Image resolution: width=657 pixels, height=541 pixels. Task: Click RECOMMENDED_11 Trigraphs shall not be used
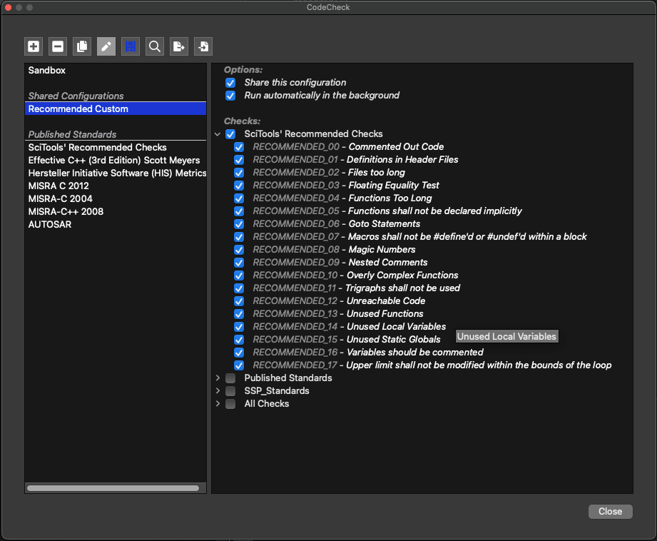click(x=356, y=288)
